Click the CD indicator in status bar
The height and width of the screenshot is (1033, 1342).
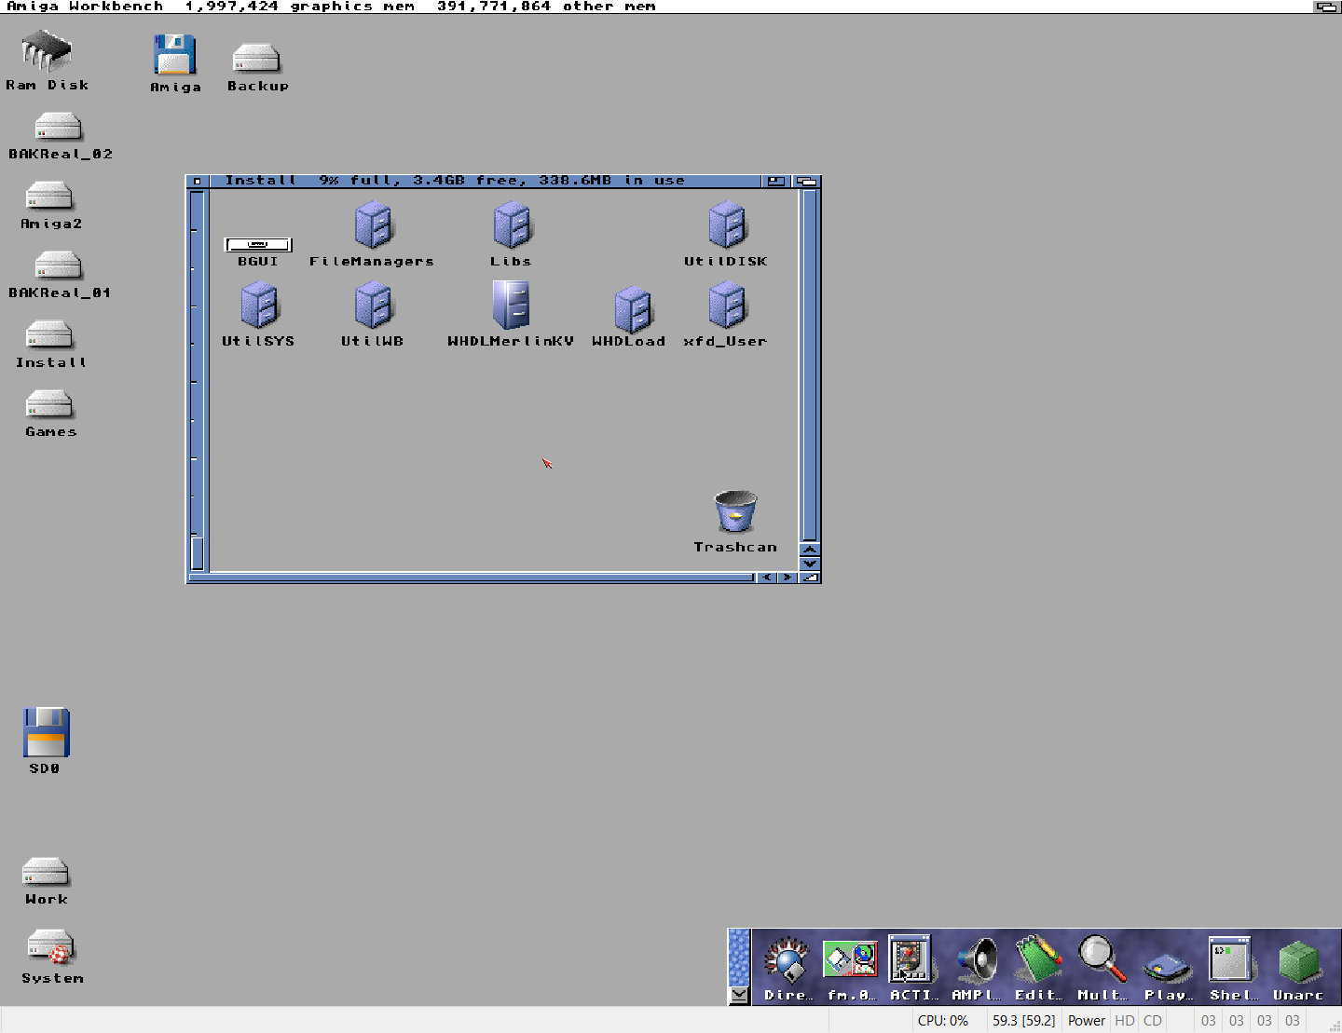1153,1021
